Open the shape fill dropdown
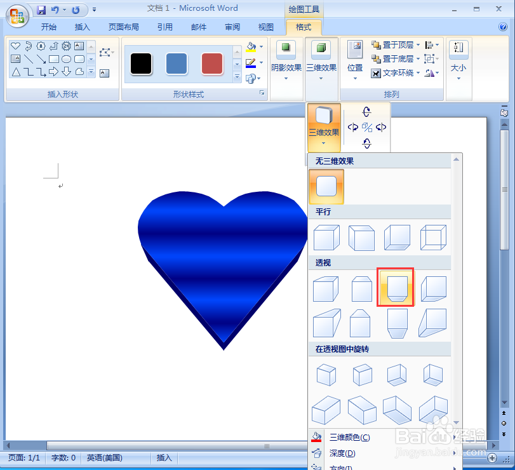This screenshot has height=470, width=515. (262, 46)
